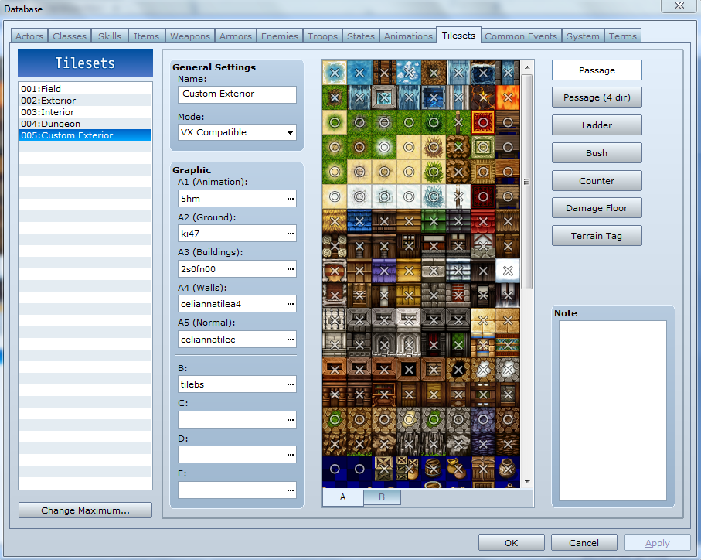Go to the Terms tab
The image size is (701, 560).
coord(622,36)
